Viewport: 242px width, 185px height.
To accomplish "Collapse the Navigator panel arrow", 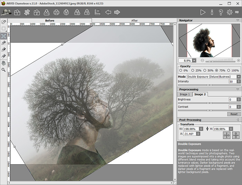I will [238, 20].
